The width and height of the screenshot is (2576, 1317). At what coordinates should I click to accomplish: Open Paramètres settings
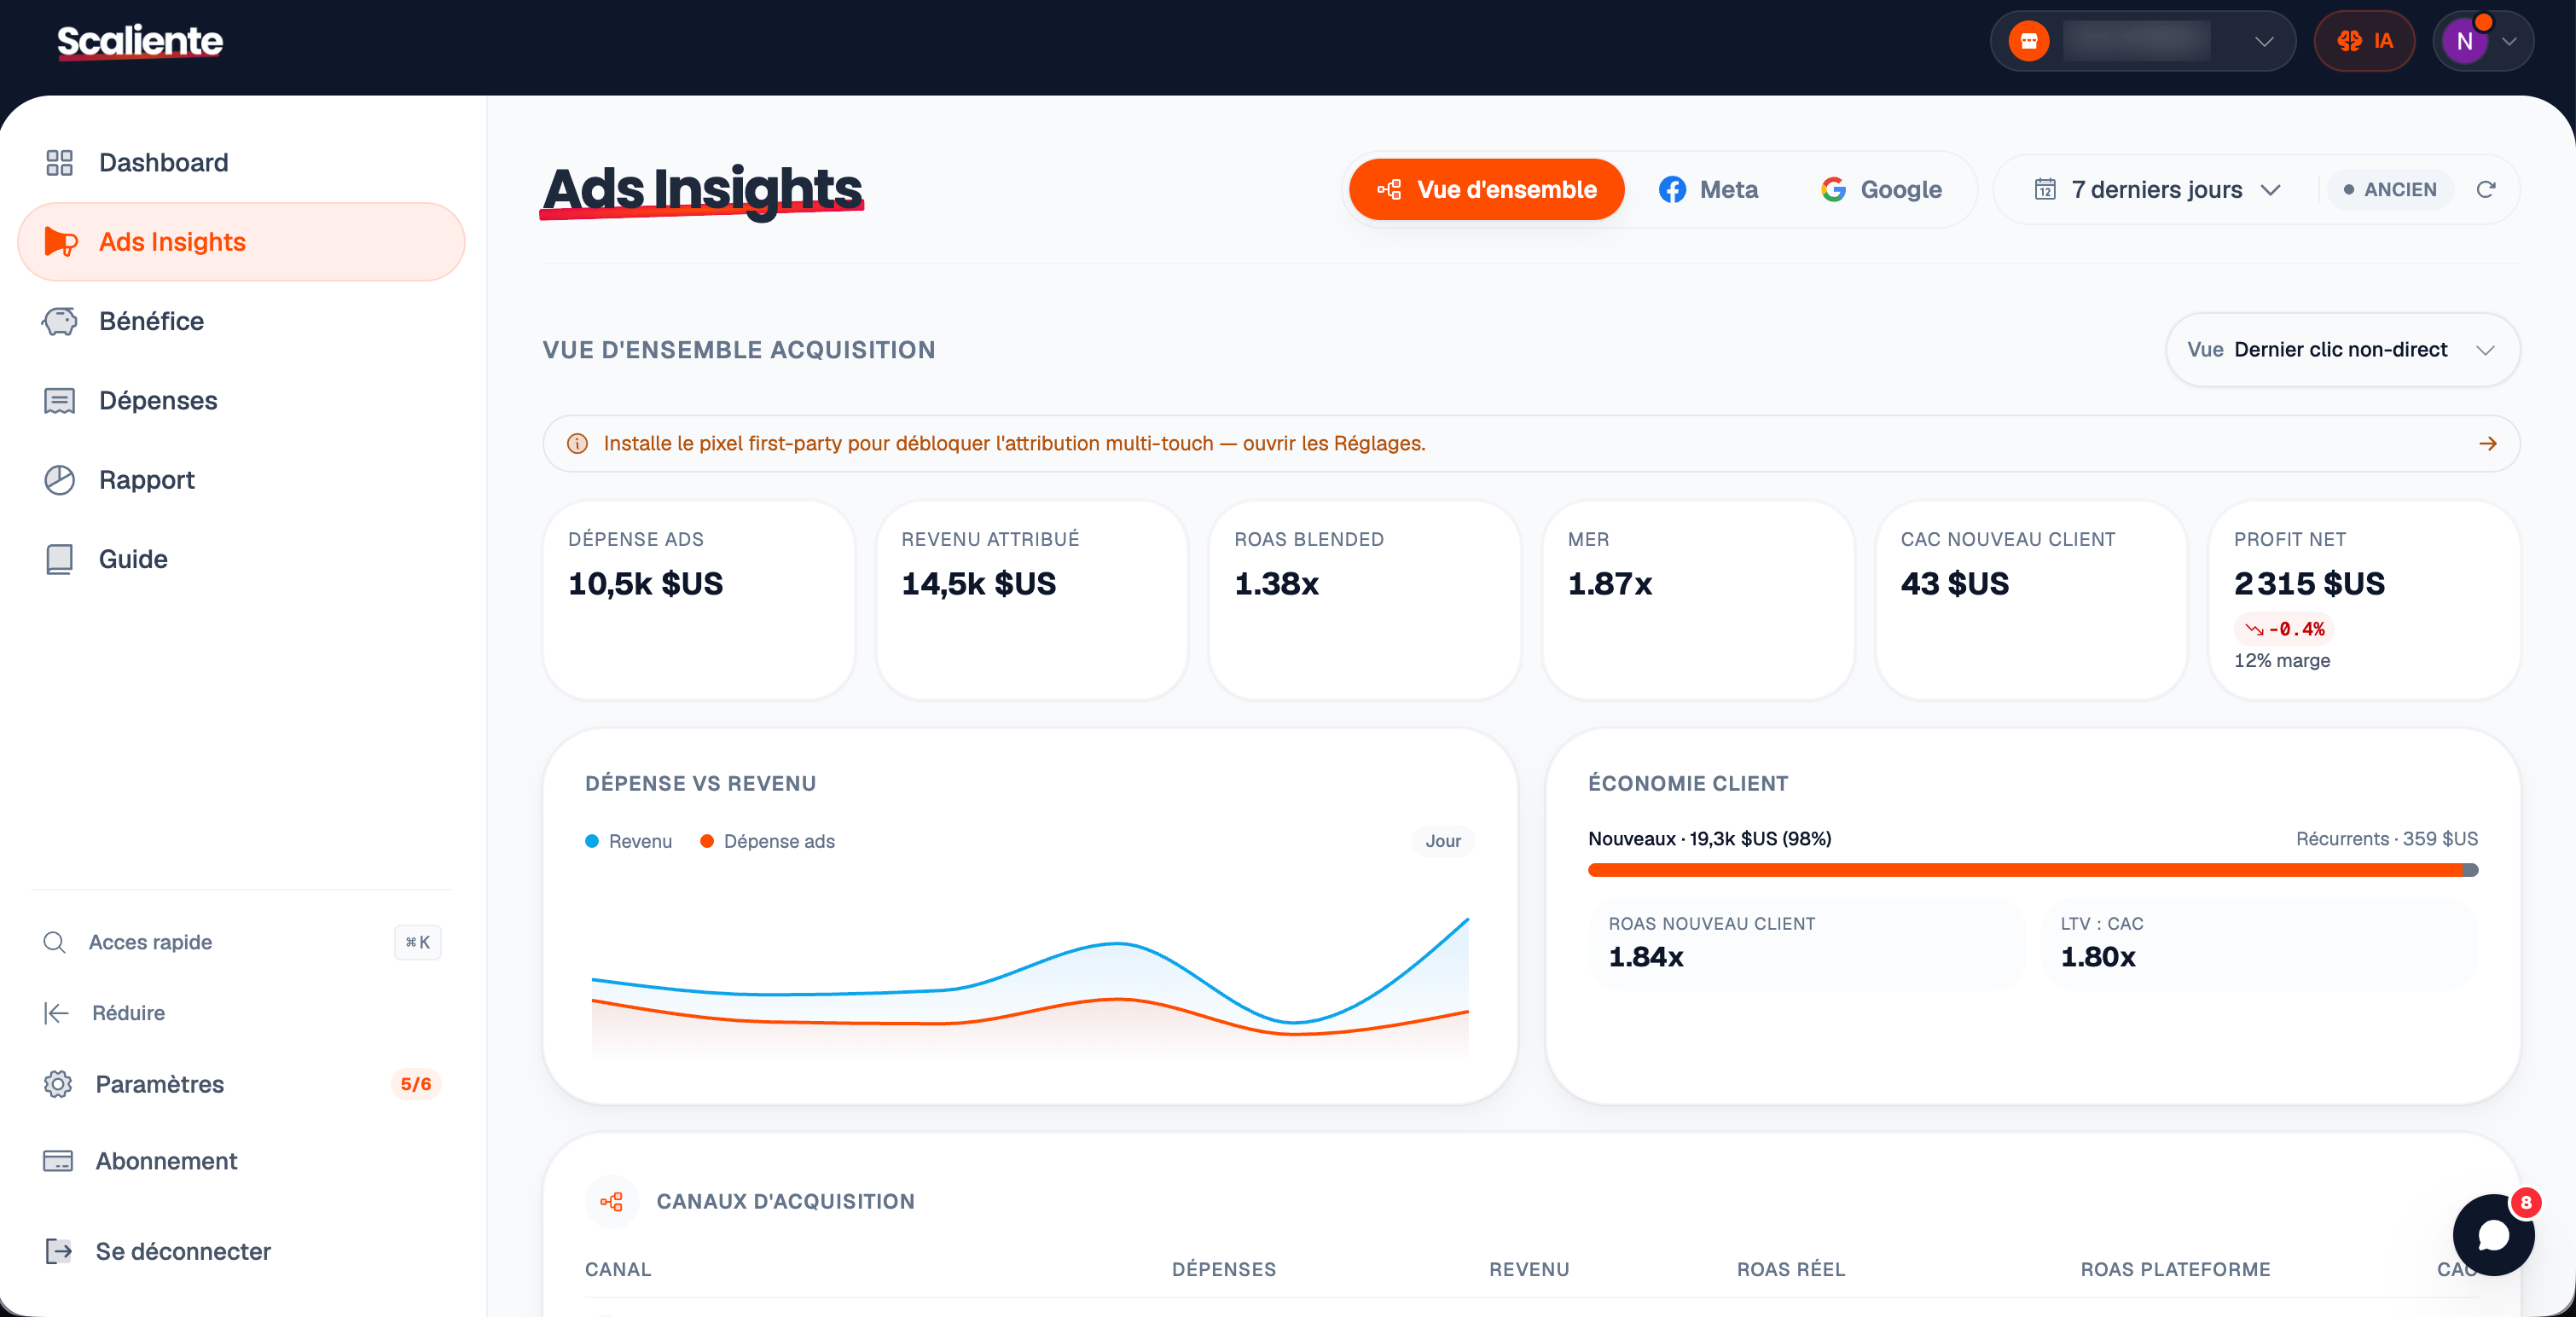coord(241,1084)
